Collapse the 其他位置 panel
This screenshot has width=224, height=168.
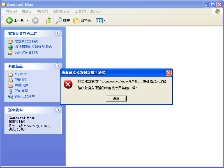57,66
